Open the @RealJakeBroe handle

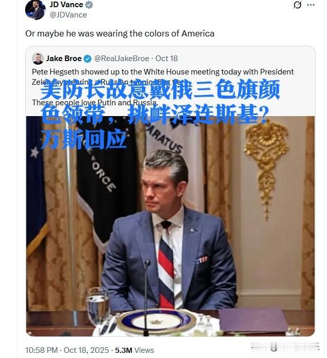[x=122, y=59]
